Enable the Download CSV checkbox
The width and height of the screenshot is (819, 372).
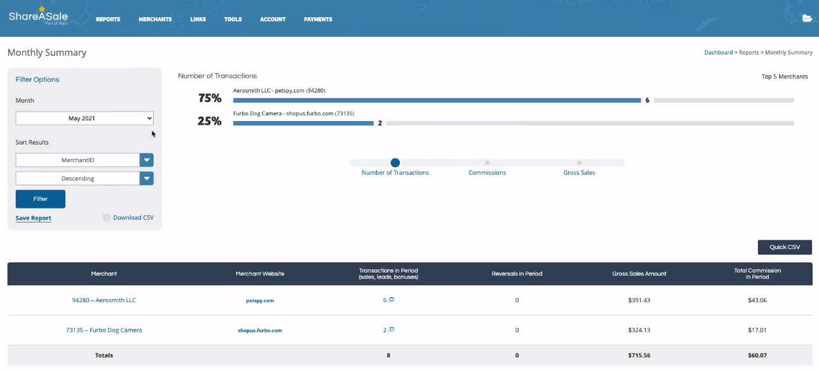(x=107, y=218)
